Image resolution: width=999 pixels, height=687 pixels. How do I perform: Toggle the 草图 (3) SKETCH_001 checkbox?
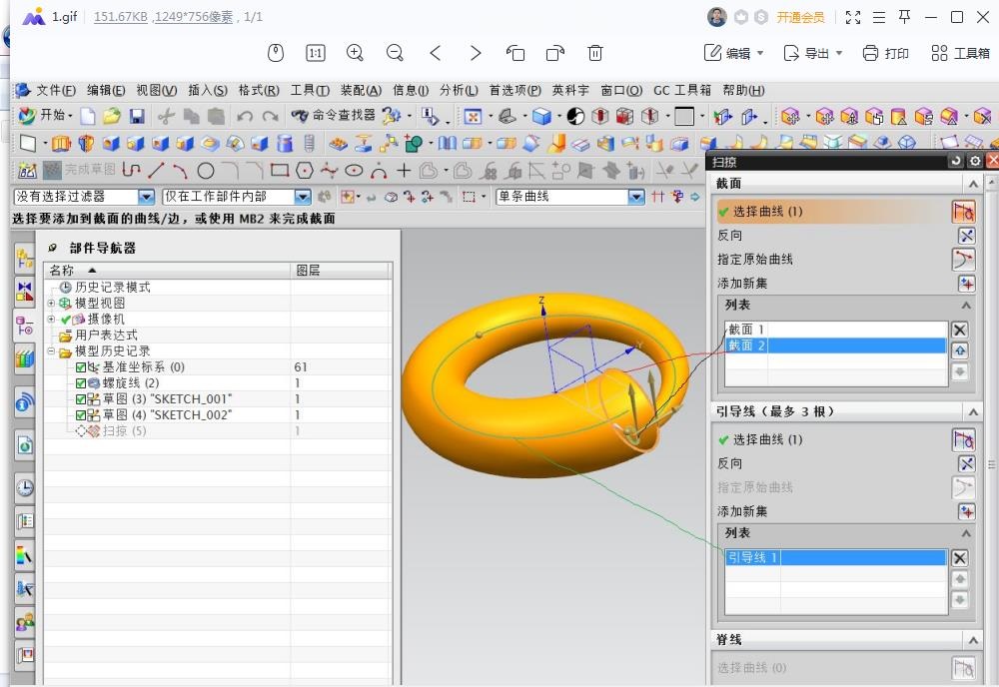click(81, 399)
